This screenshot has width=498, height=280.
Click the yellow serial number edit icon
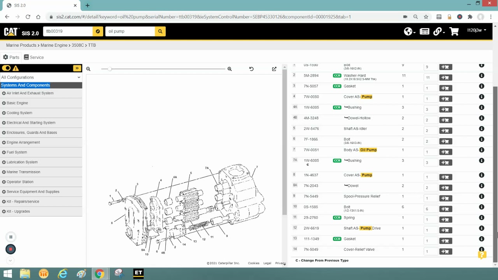pos(98,31)
